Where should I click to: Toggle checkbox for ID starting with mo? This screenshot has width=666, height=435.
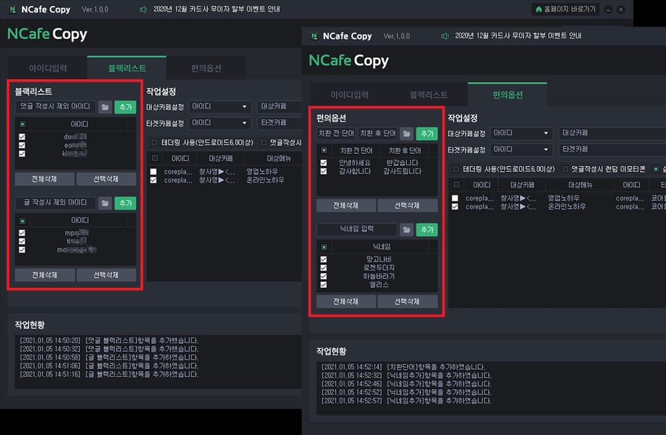[x=22, y=250]
